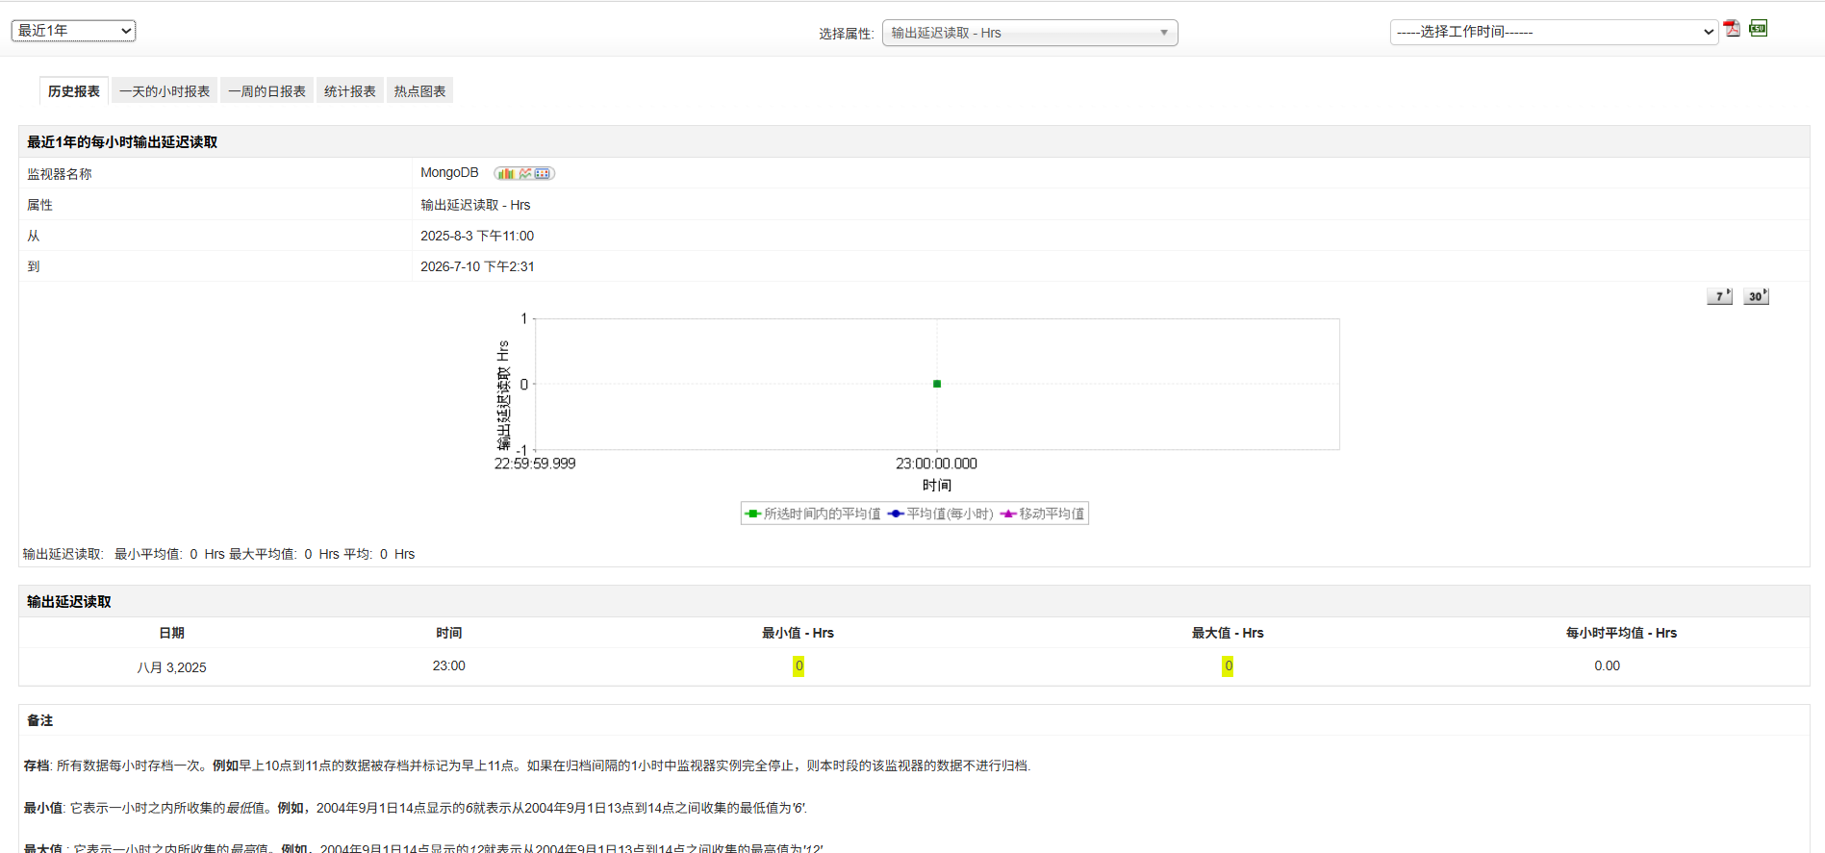This screenshot has width=1825, height=853.
Task: Click the highlighted minimum value 0
Action: (x=798, y=665)
